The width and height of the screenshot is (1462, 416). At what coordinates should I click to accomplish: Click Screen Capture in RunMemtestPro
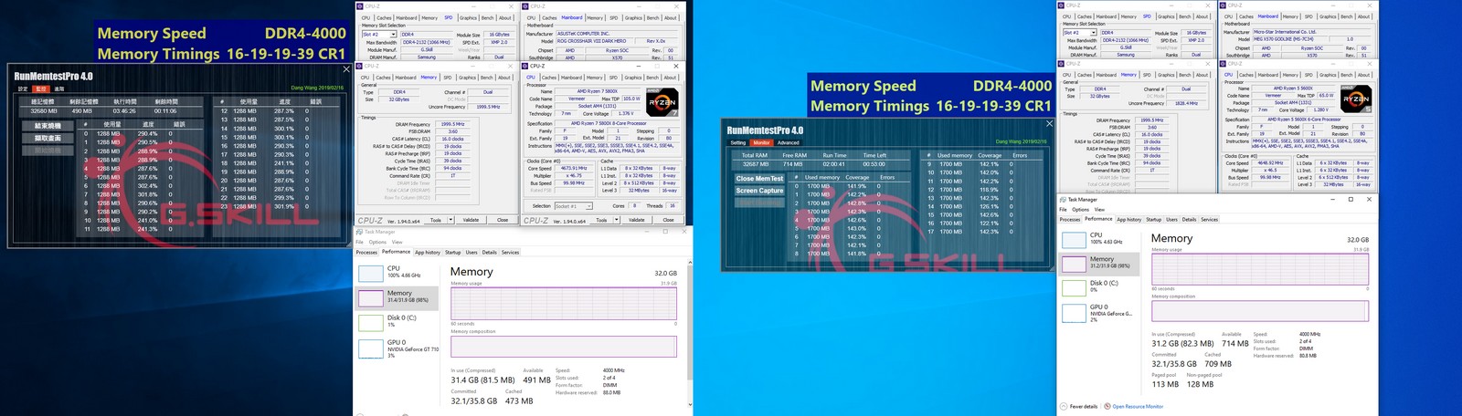point(759,191)
